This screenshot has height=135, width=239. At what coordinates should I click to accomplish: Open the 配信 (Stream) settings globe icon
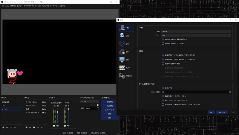click(x=122, y=36)
